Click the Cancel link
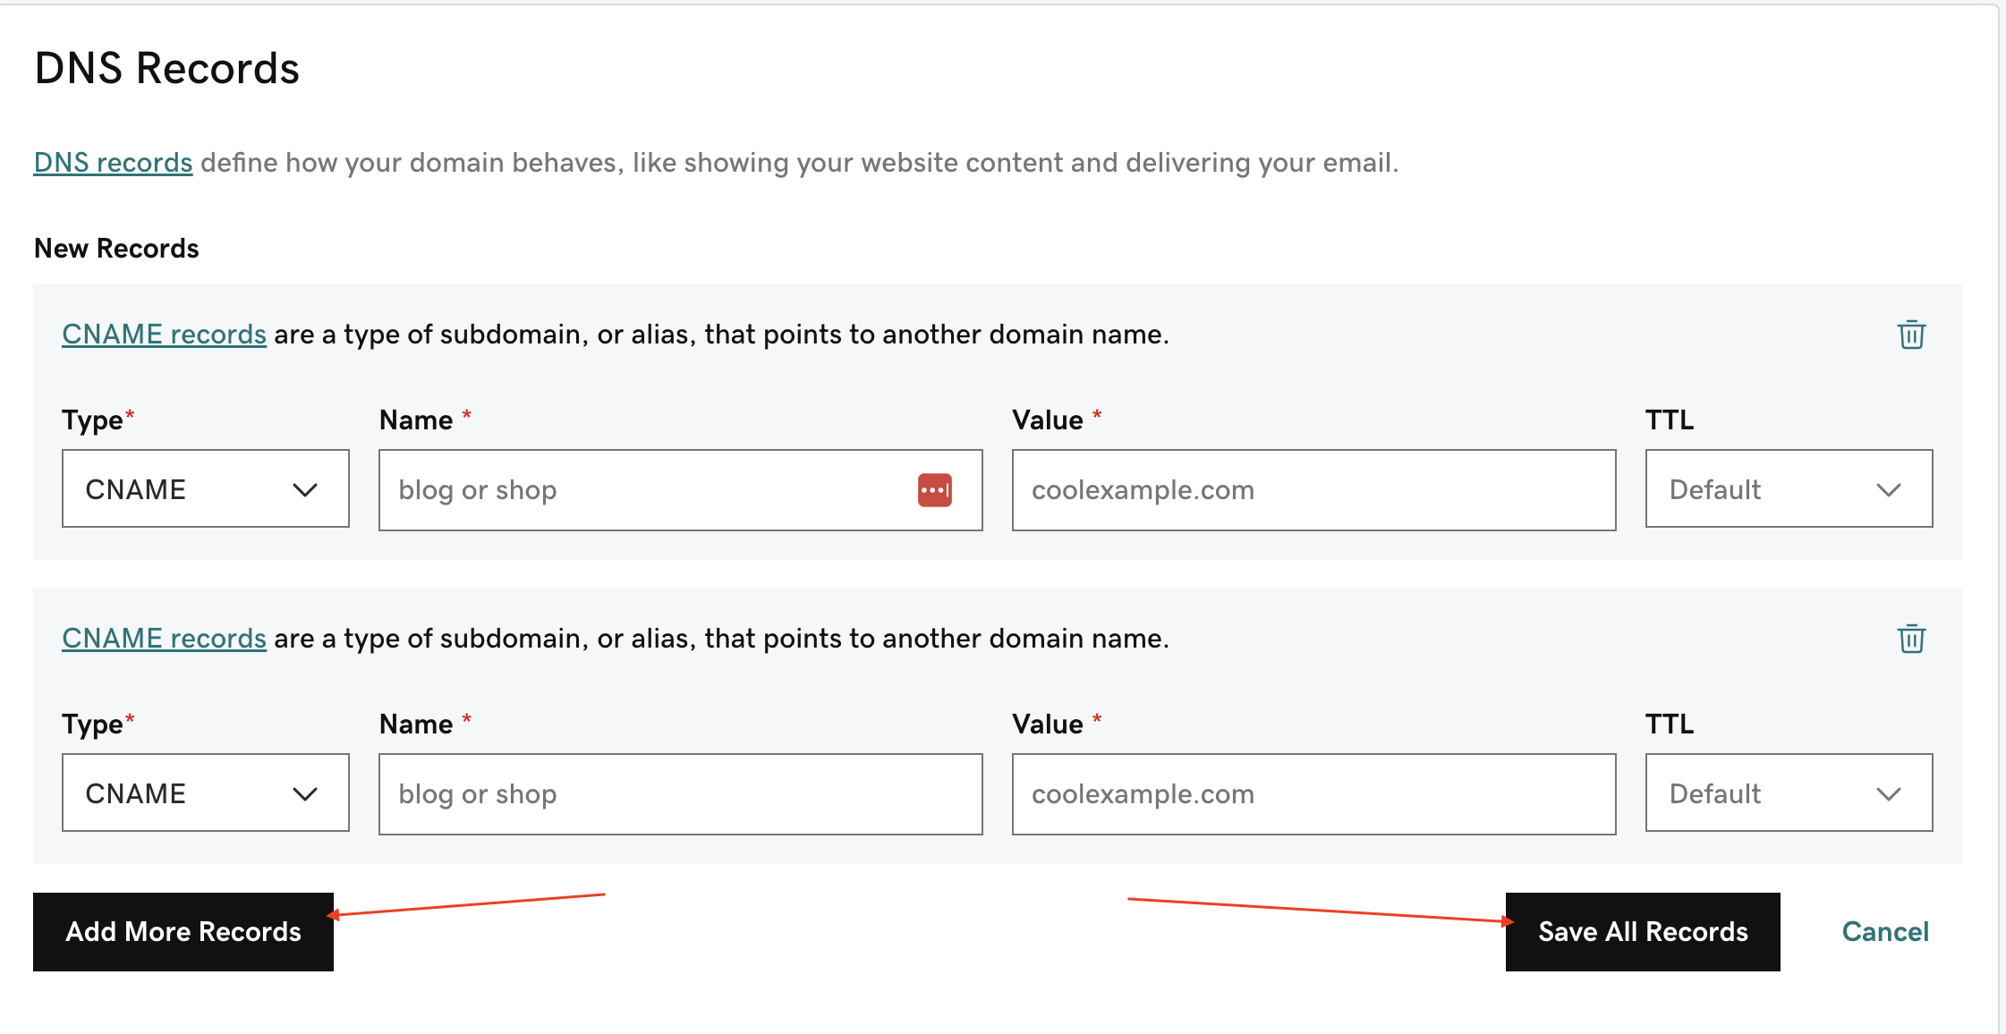The height and width of the screenshot is (1034, 2006). (x=1884, y=932)
